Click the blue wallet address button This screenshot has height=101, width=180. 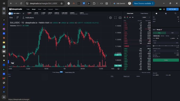point(172,9)
